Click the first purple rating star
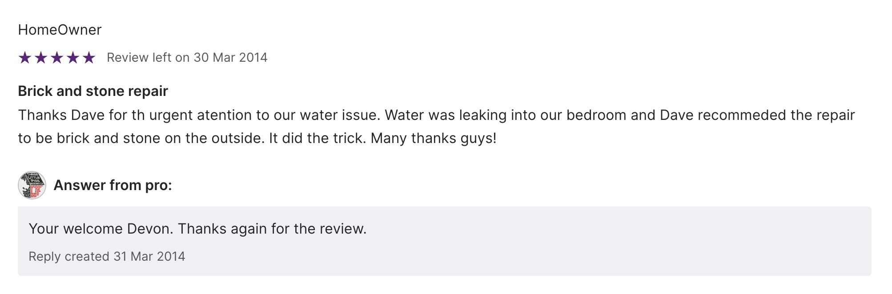This screenshot has width=892, height=294. tap(25, 58)
